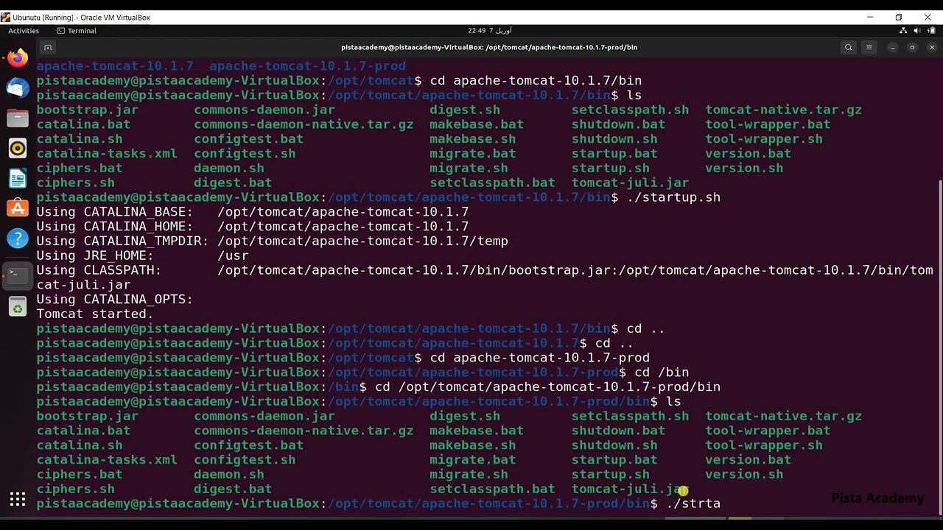Viewport: 943px width, 530px height.
Task: Click the 'cd apache-tomcat-10.1.7/bin' command
Action: pyautogui.click(x=536, y=80)
